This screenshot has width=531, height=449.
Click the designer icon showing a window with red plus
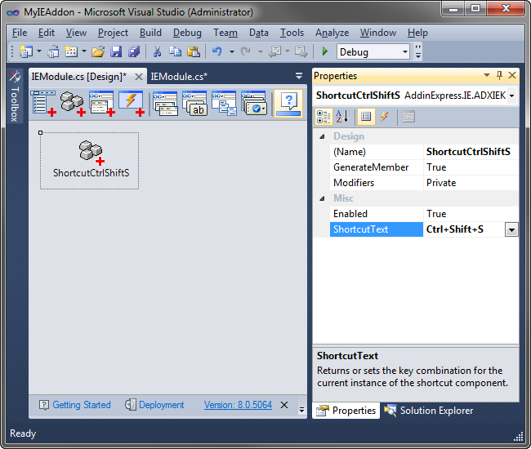click(102, 104)
